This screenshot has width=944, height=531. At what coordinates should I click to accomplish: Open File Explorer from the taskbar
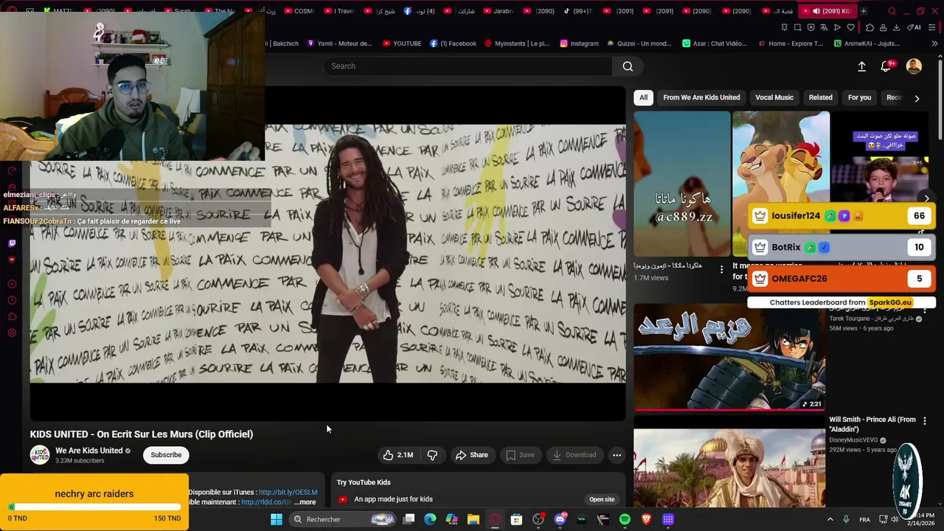coord(473,519)
